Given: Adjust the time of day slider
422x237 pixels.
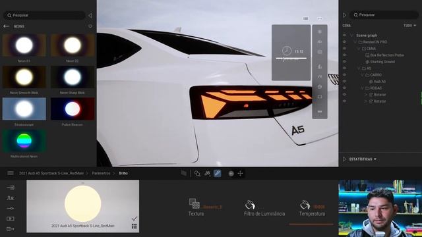Looking at the screenshot, I should (291, 59).
